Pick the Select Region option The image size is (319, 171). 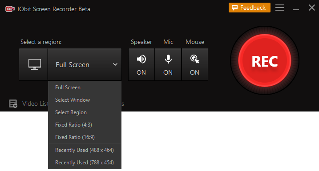[x=85, y=112]
